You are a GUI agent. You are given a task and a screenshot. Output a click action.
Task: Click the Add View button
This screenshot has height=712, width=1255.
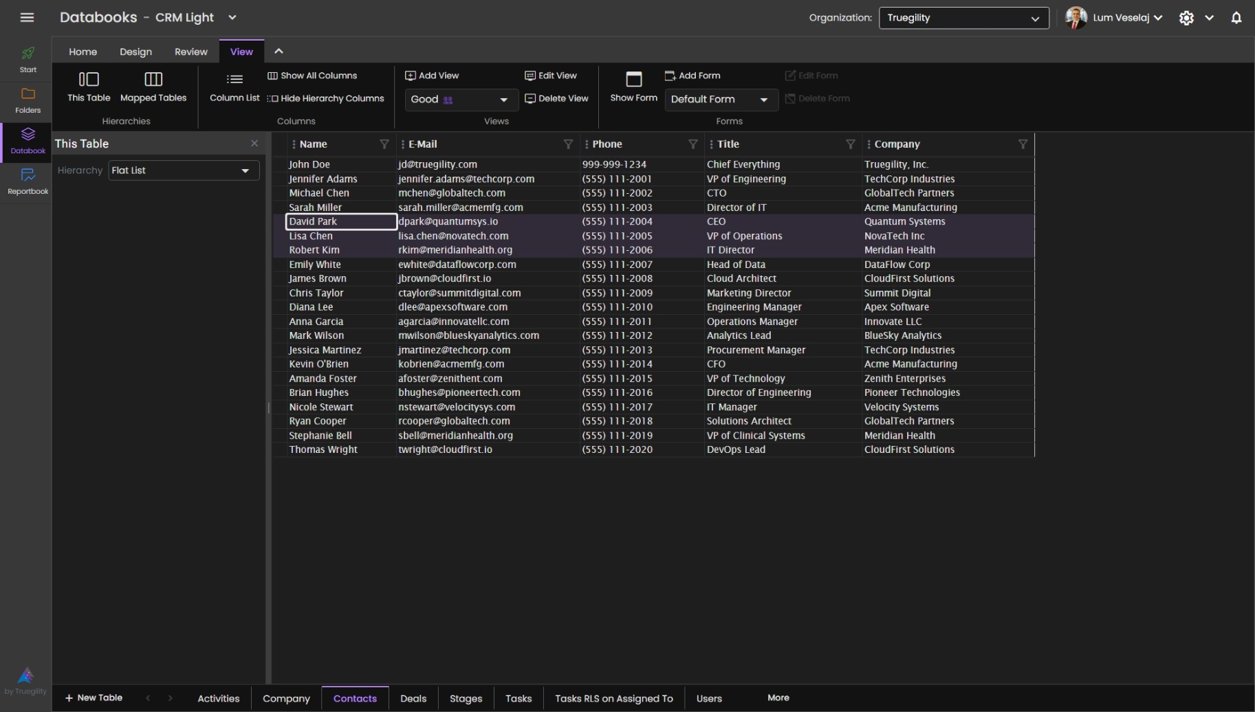tap(432, 76)
